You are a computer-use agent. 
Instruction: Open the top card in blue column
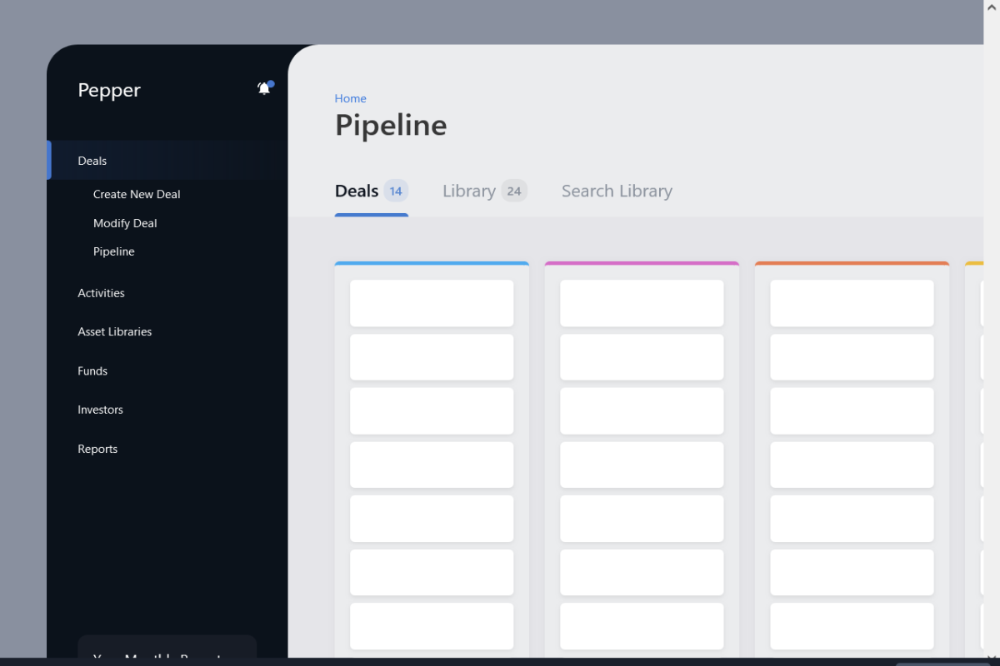pyautogui.click(x=432, y=303)
